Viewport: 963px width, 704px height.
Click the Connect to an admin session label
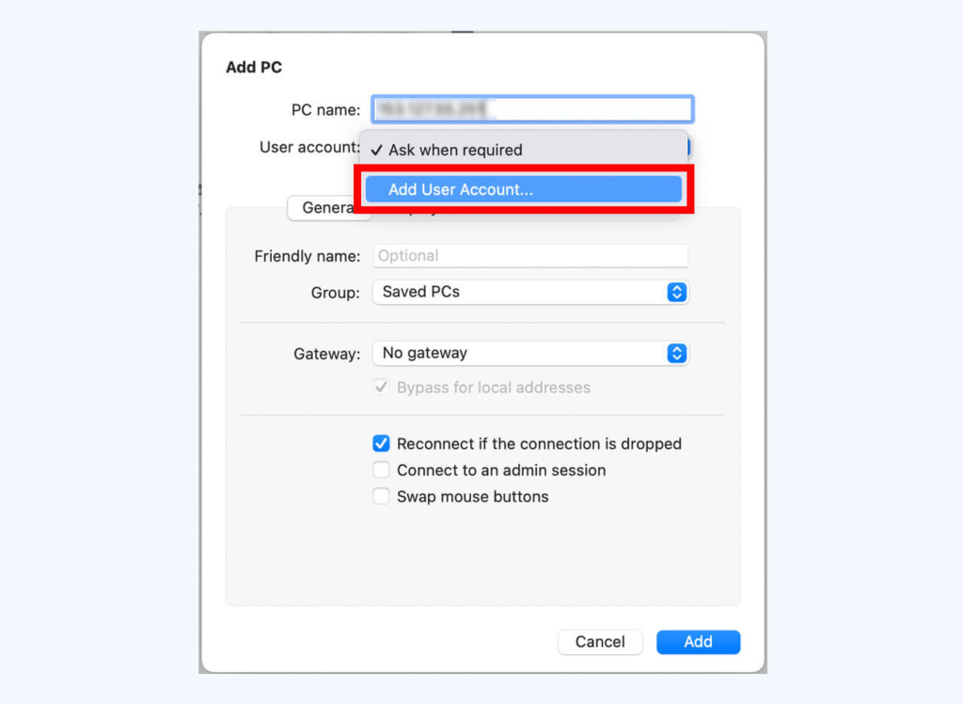pos(501,471)
